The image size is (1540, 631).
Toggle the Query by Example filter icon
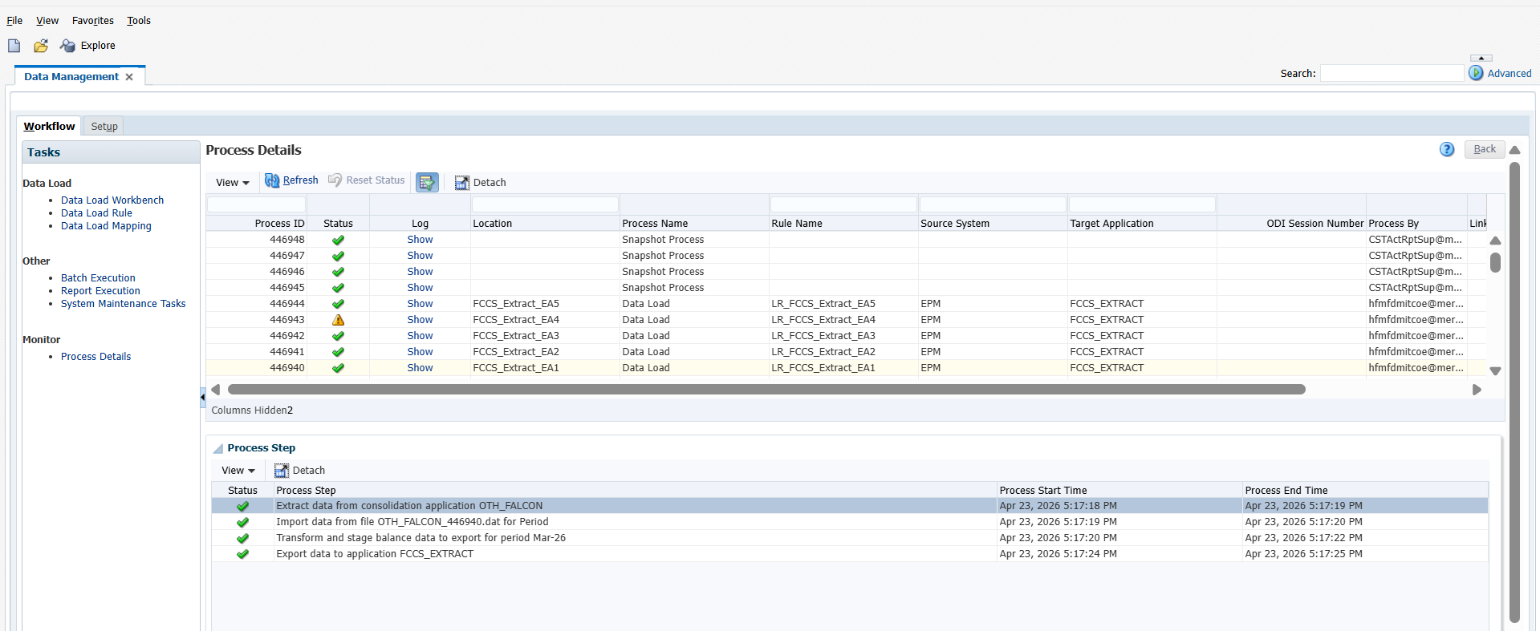tap(427, 183)
